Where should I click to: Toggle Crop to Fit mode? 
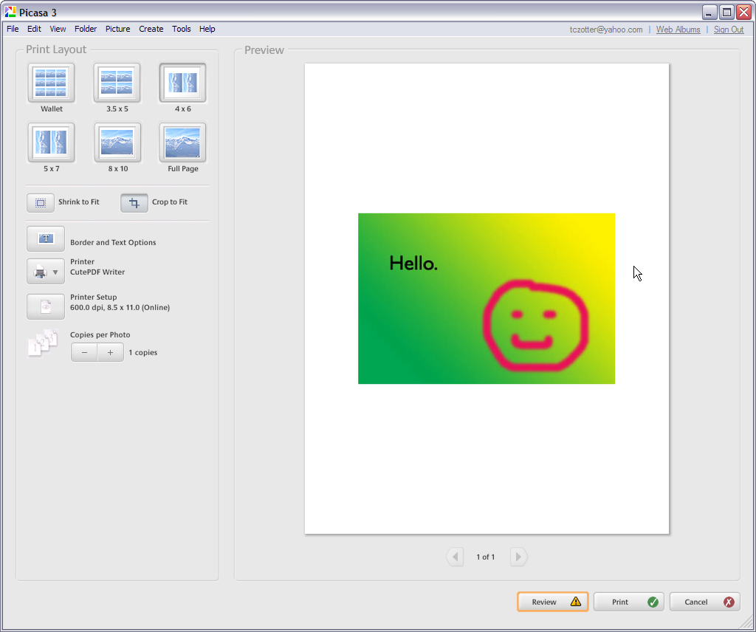[134, 202]
